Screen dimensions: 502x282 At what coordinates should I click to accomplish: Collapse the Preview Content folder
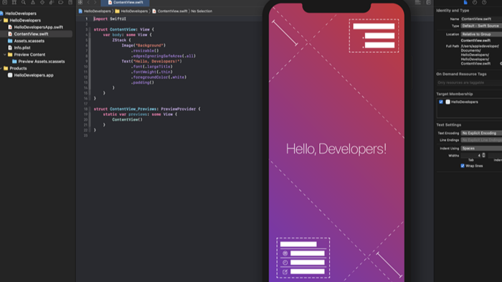click(5, 54)
